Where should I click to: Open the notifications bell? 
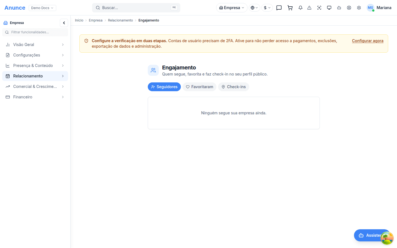301,8
